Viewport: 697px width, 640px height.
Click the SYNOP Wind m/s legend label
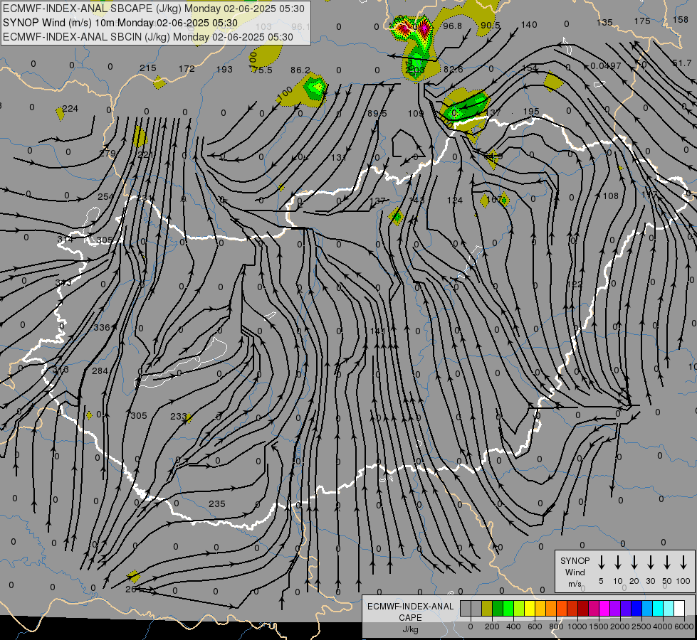575,572
